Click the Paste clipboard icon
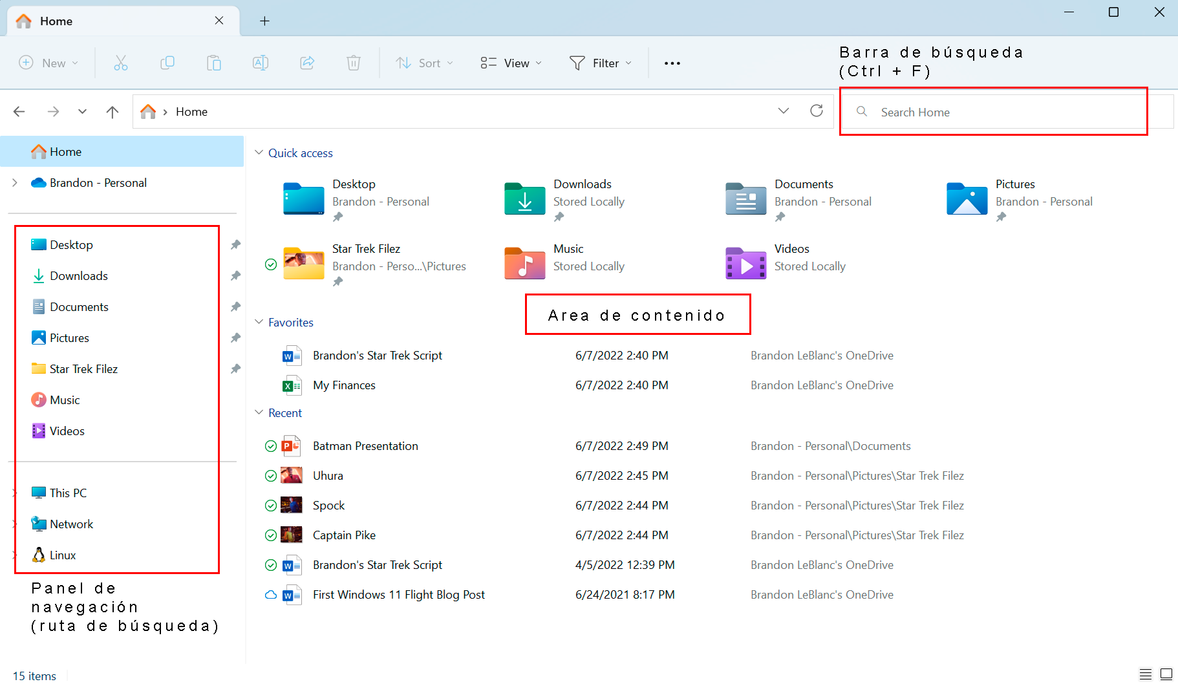Image resolution: width=1178 pixels, height=684 pixels. coord(214,63)
